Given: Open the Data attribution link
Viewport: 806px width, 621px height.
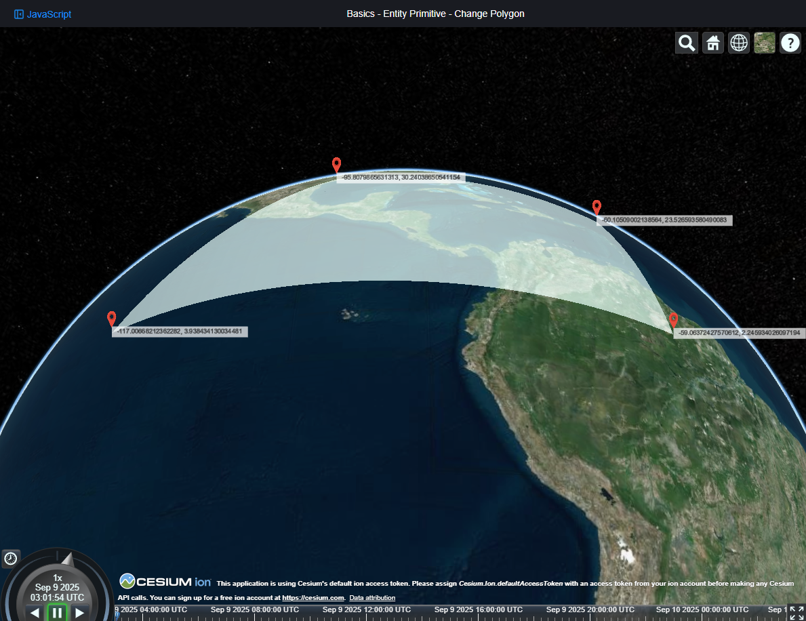Looking at the screenshot, I should pos(372,598).
